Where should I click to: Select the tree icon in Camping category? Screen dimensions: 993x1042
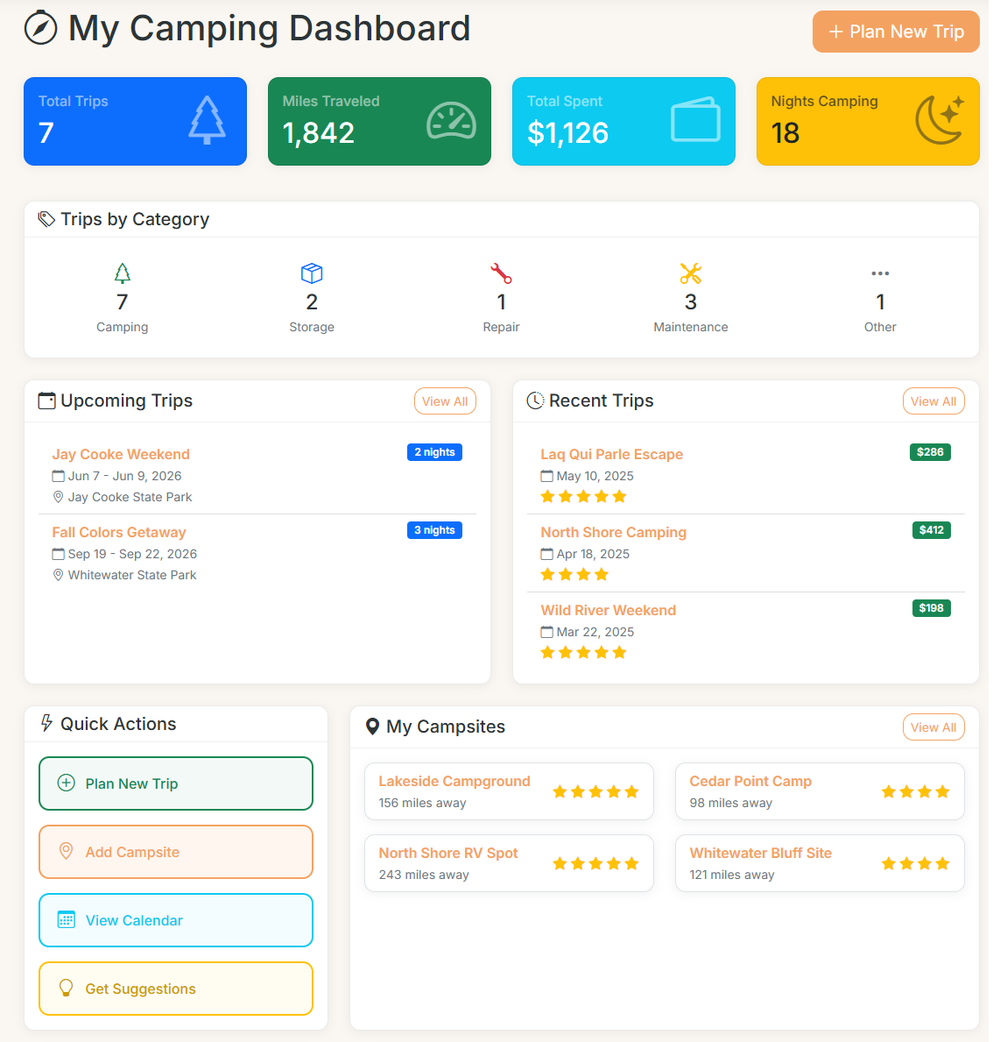tap(122, 273)
